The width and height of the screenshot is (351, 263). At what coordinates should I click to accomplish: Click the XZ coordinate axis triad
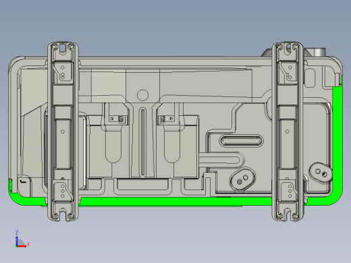click(22, 239)
